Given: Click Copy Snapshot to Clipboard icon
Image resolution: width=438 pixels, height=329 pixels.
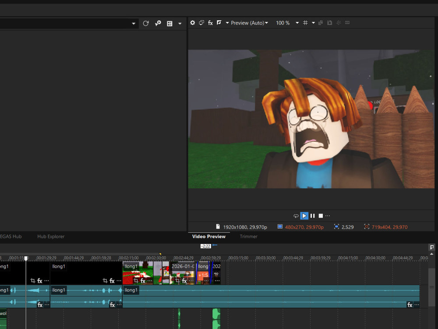Looking at the screenshot, I should coord(321,23).
